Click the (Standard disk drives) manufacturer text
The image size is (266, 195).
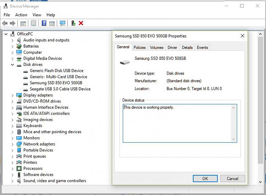coord(184,81)
